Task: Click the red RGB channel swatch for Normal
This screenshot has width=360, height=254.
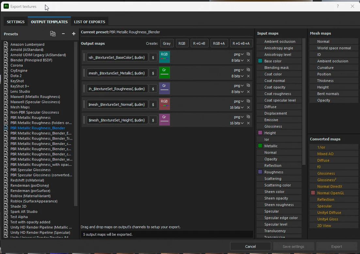Action: pos(164,104)
